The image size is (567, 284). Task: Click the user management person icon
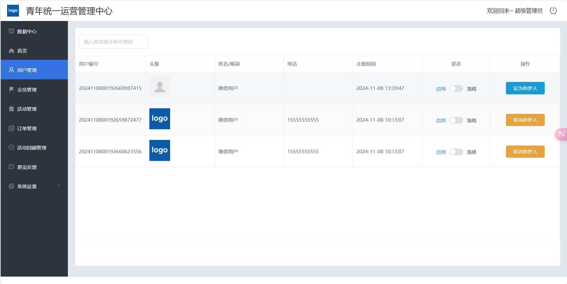11,70
